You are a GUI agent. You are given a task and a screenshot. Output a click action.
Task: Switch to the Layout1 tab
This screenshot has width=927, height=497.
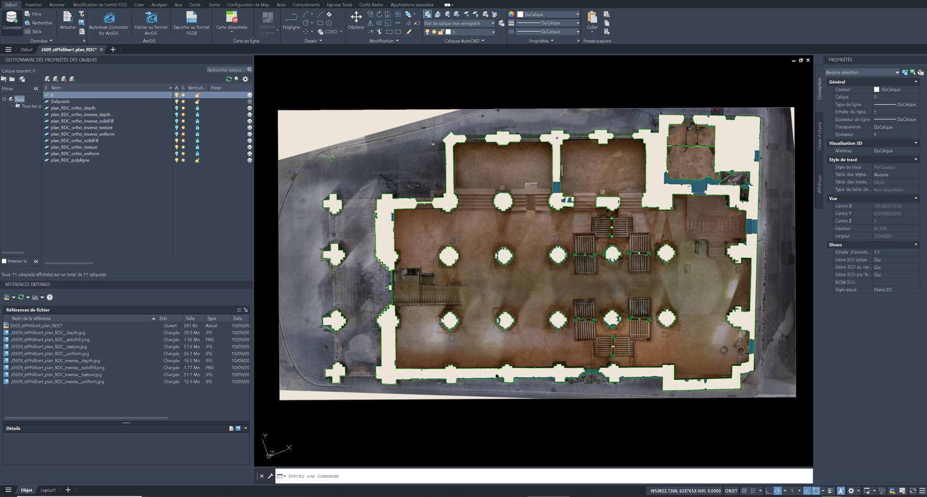48,490
